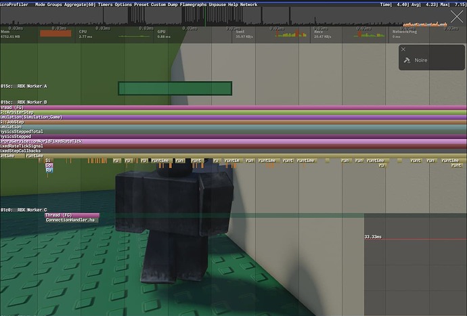This screenshot has height=316, width=467.
Task: Click the GPU 0.68 ms counter
Action: point(164,34)
